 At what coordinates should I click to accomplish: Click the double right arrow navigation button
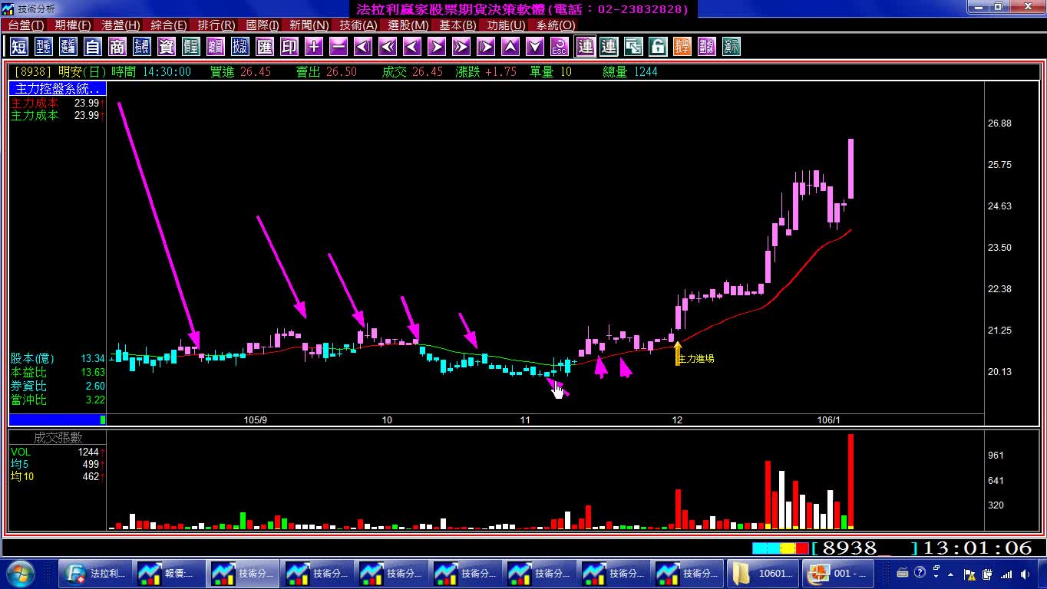461,47
